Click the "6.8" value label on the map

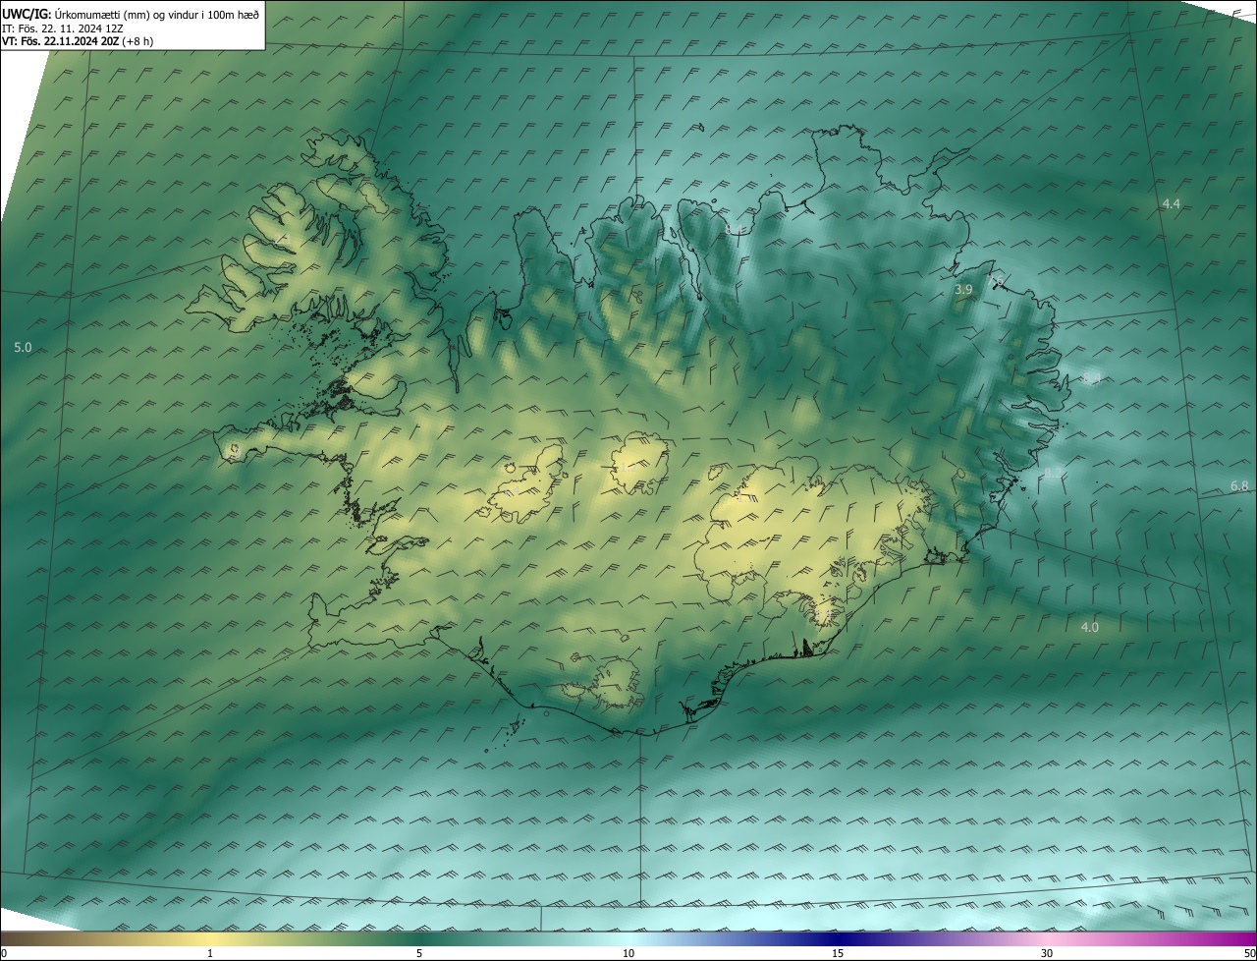[x=1239, y=486]
